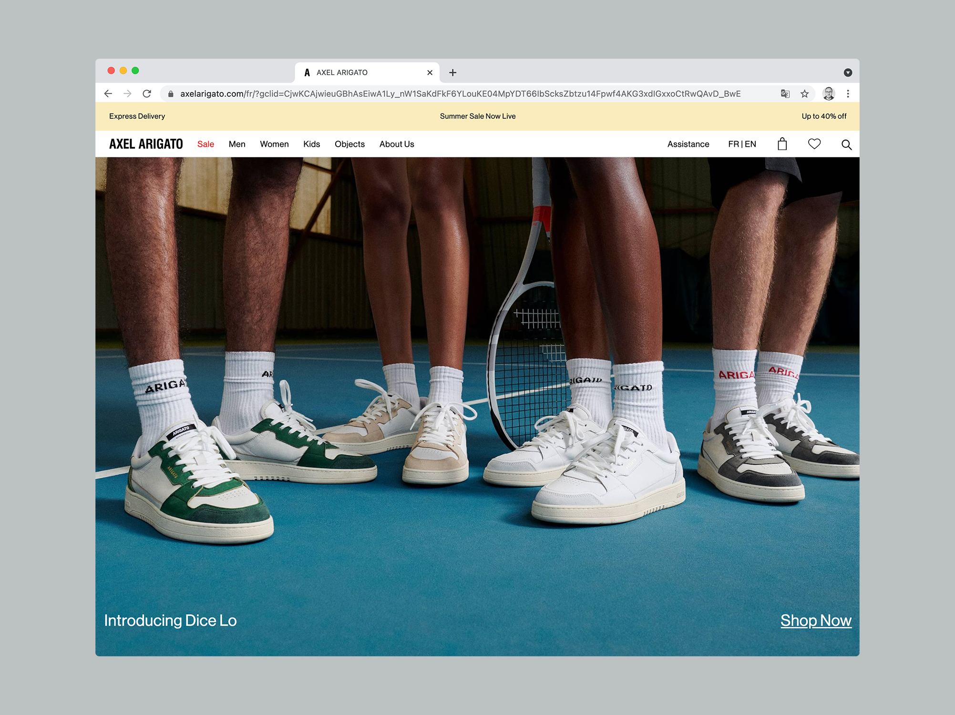Open the Chrome profile avatar
The image size is (955, 715).
tap(829, 94)
